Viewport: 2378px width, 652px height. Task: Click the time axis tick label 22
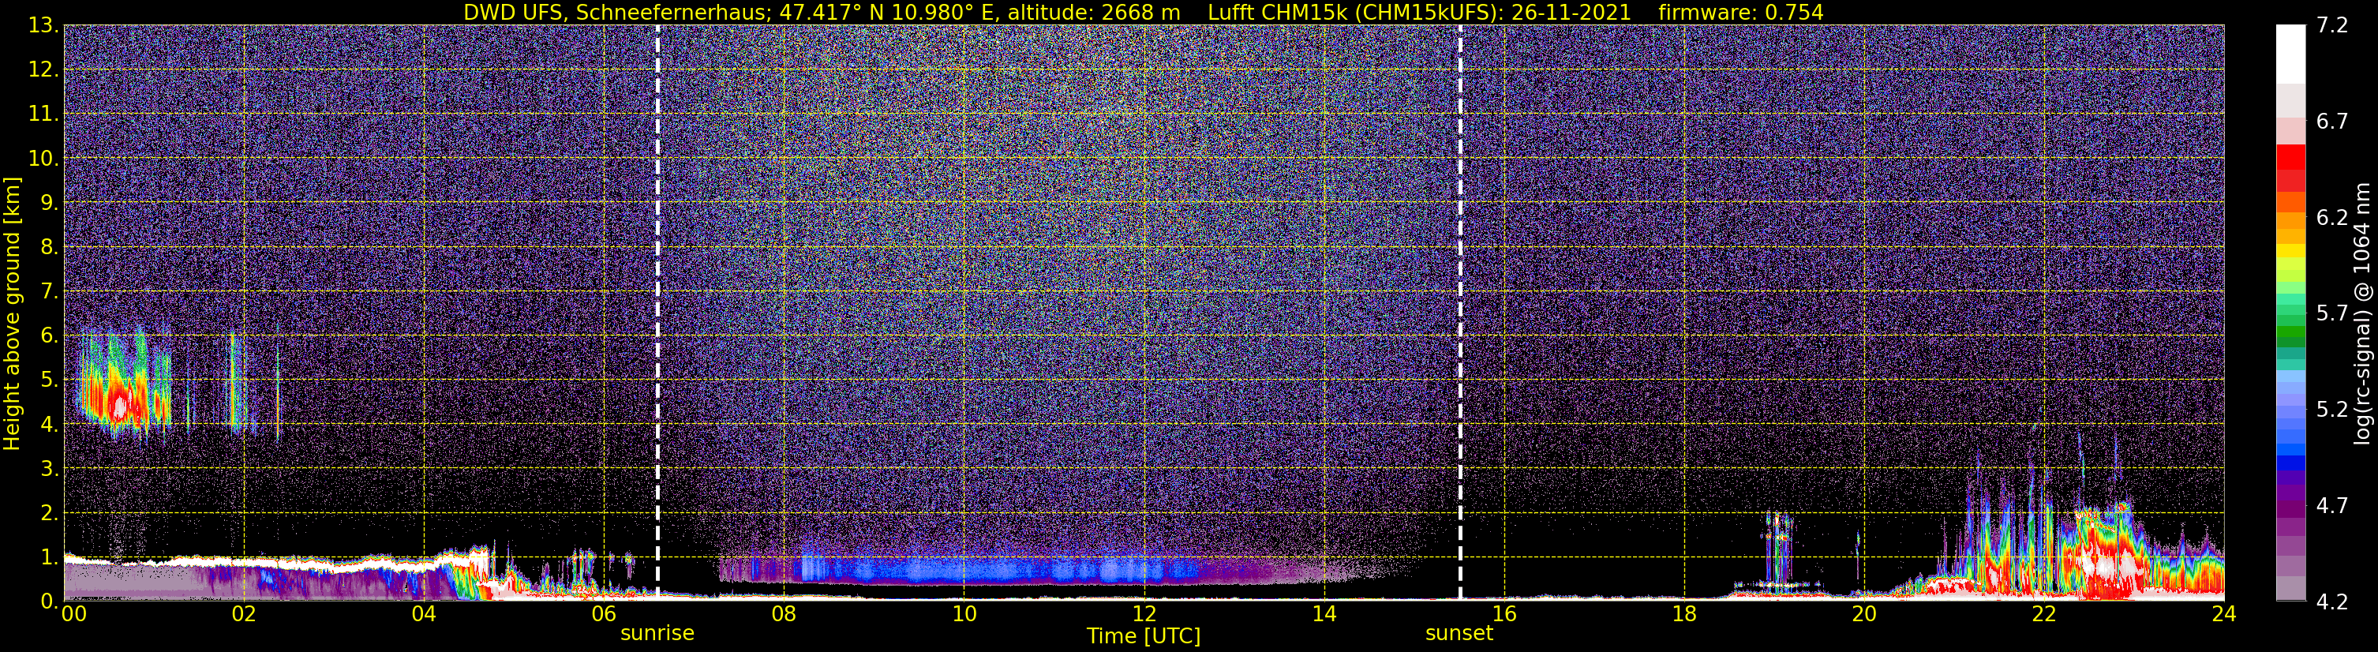pos(2044,614)
